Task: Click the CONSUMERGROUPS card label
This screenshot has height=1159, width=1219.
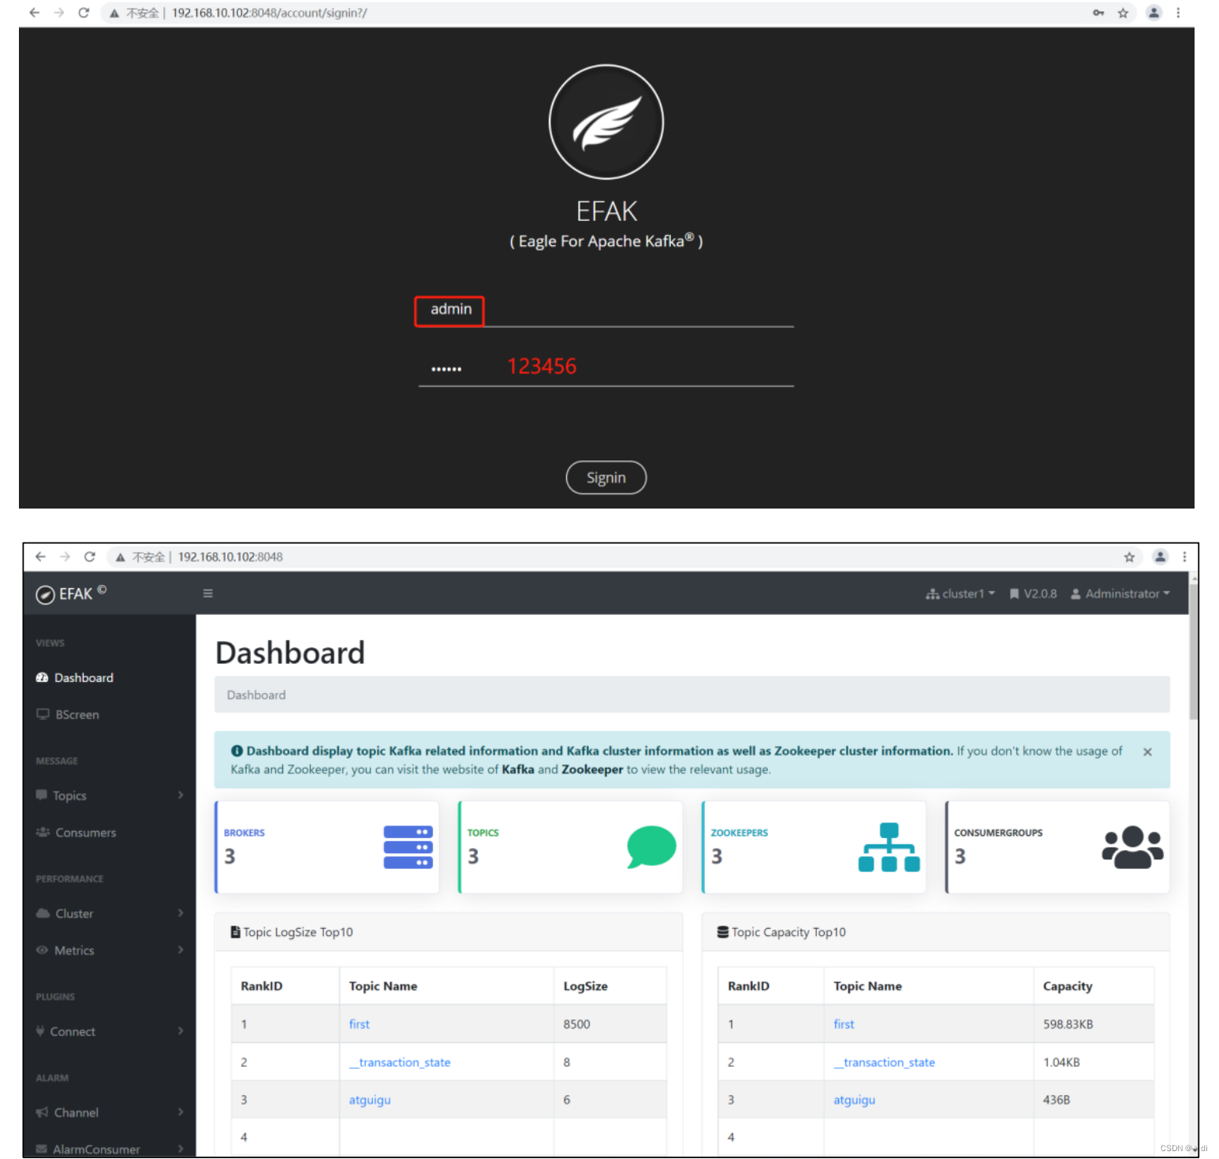Action: point(998,833)
